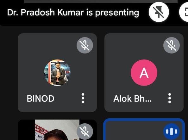Screen dimensions: 188x140
Task: Select the pink "A" avatar circle
Action: point(144,73)
